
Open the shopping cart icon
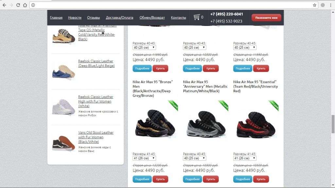coord(197,17)
